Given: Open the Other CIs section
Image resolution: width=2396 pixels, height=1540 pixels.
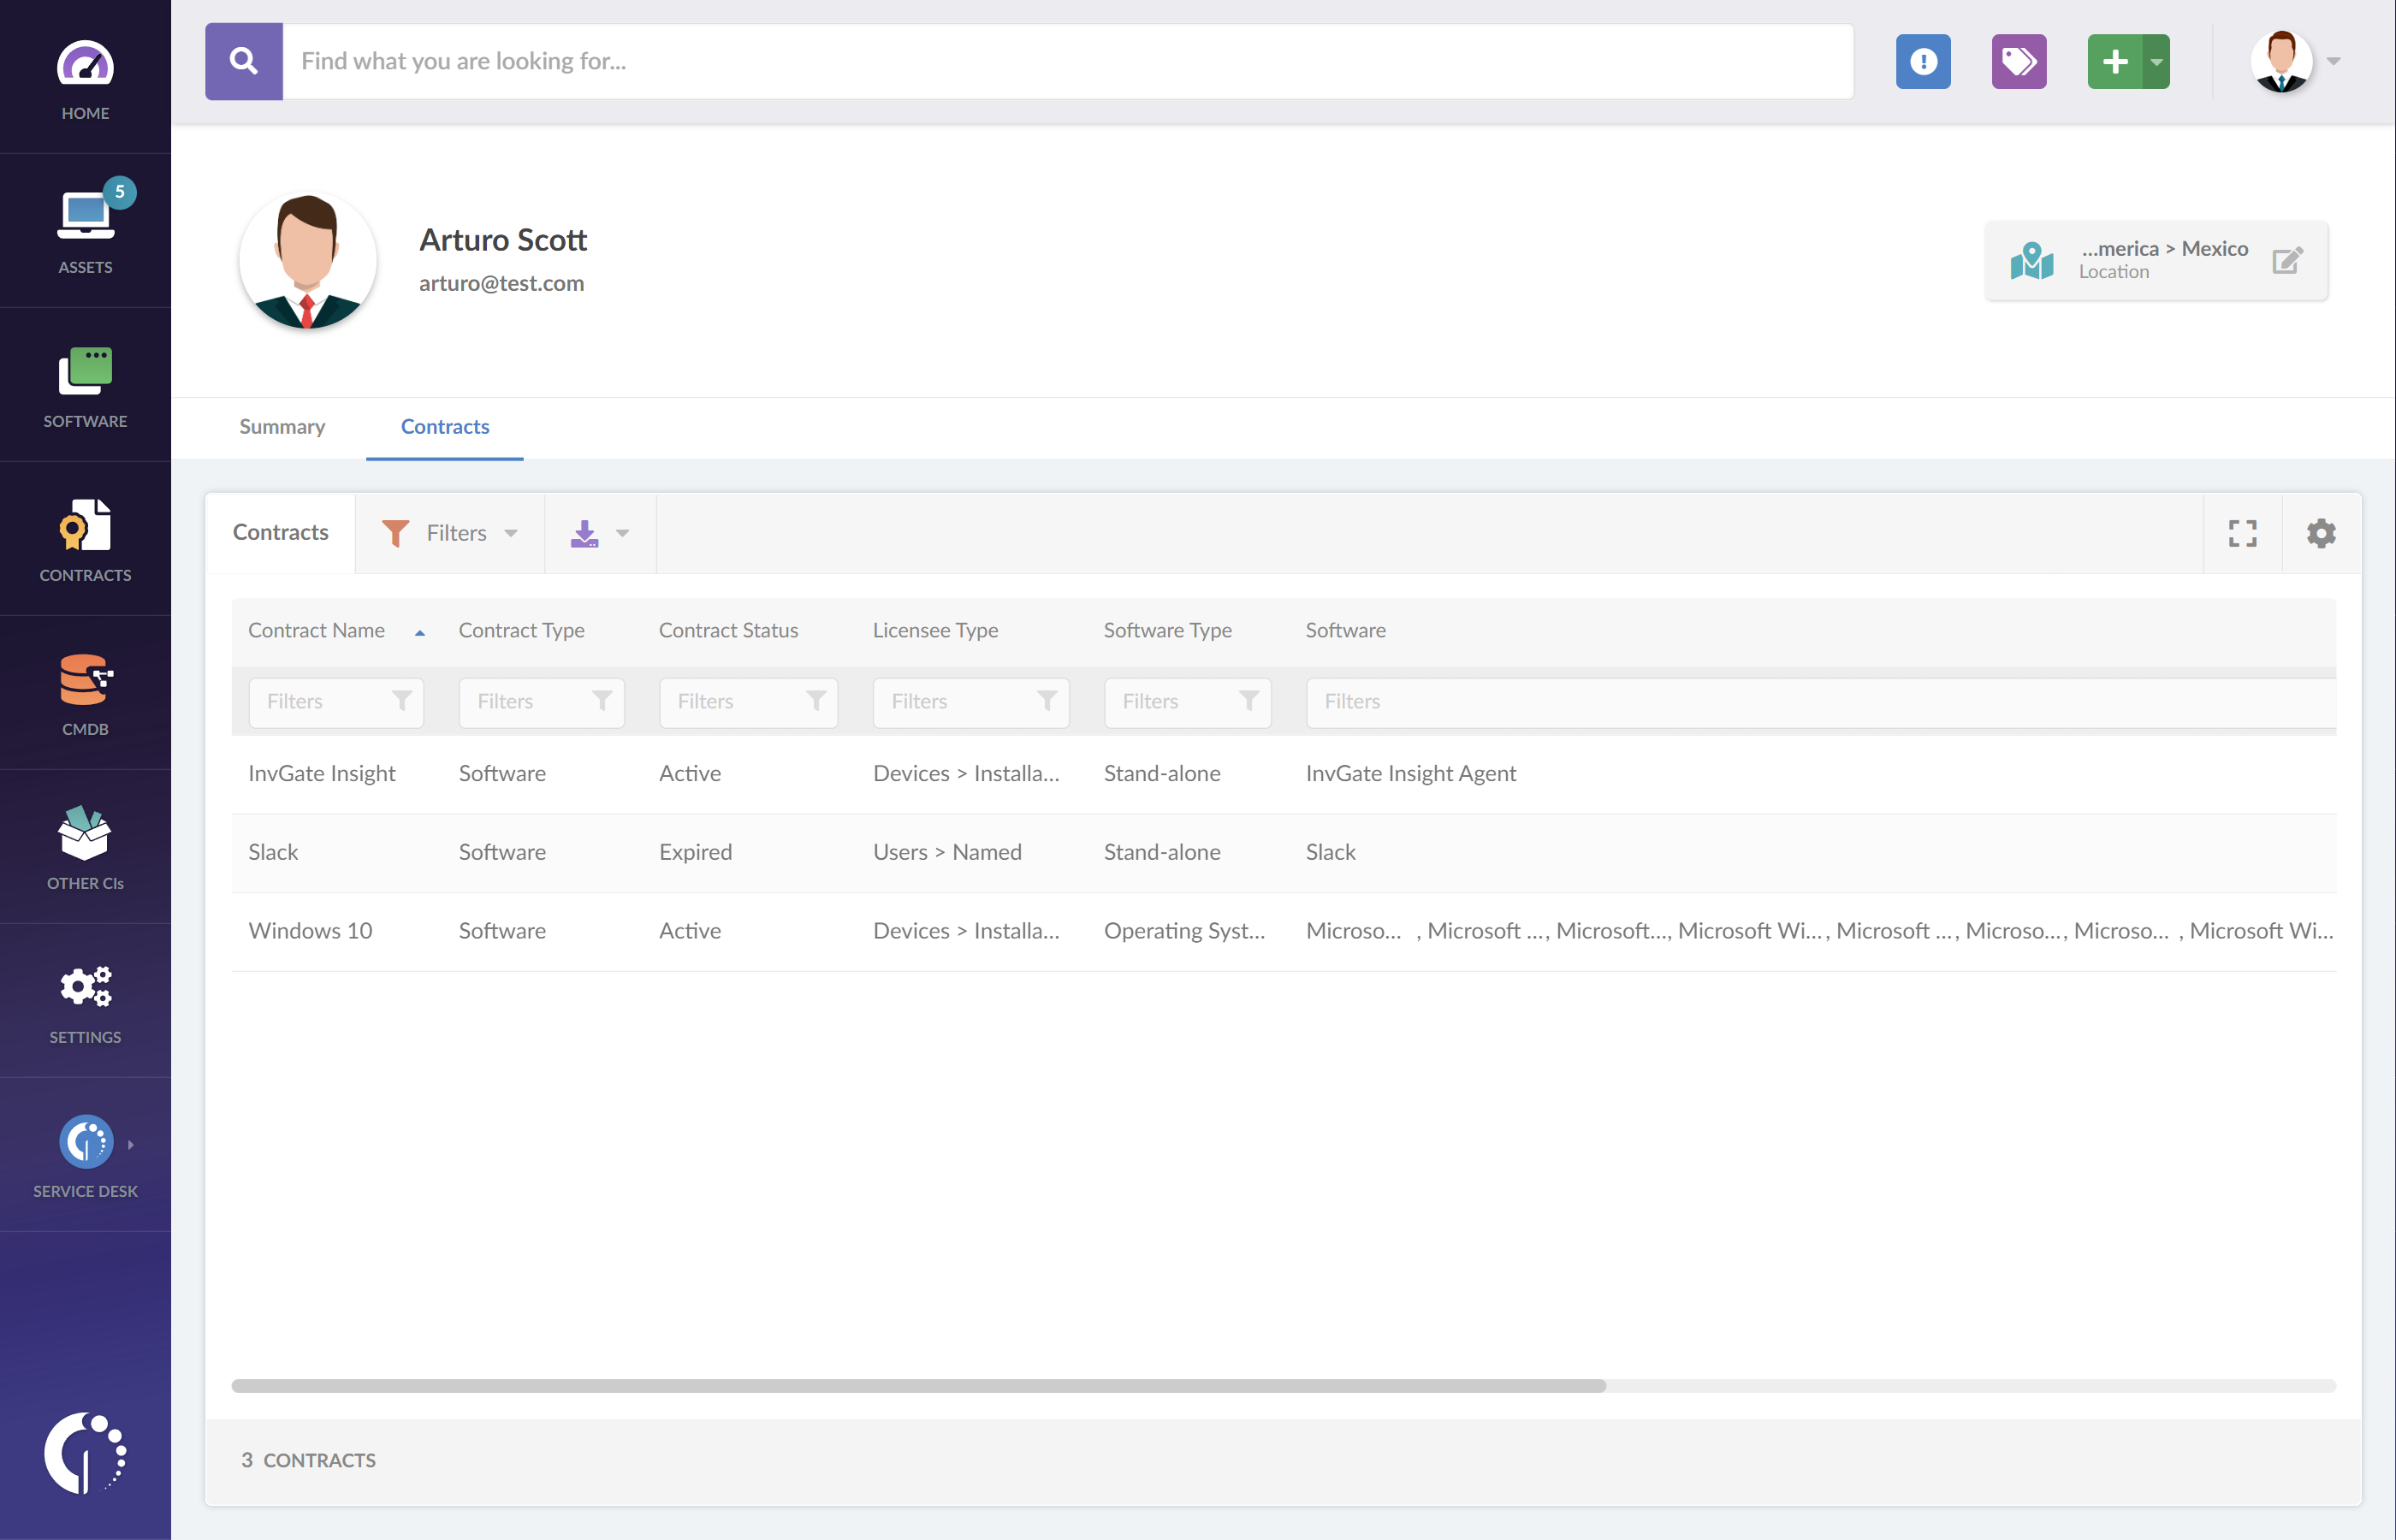Looking at the screenshot, I should [85, 847].
